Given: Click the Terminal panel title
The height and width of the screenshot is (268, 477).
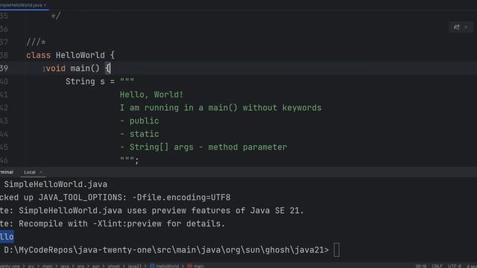Looking at the screenshot, I should [7, 172].
